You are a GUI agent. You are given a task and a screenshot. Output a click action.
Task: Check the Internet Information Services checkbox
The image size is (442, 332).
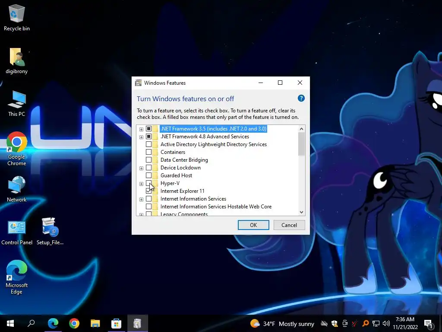pos(148,199)
